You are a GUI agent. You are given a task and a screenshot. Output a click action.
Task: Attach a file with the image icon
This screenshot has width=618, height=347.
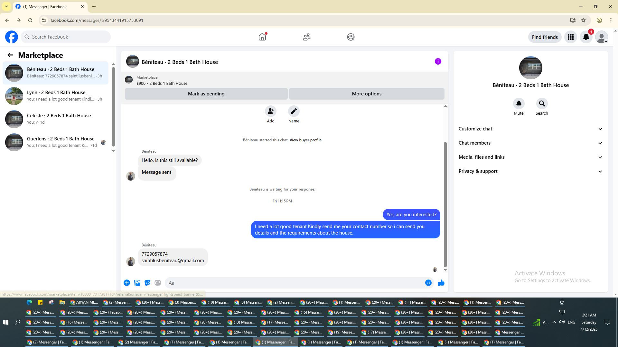click(137, 283)
